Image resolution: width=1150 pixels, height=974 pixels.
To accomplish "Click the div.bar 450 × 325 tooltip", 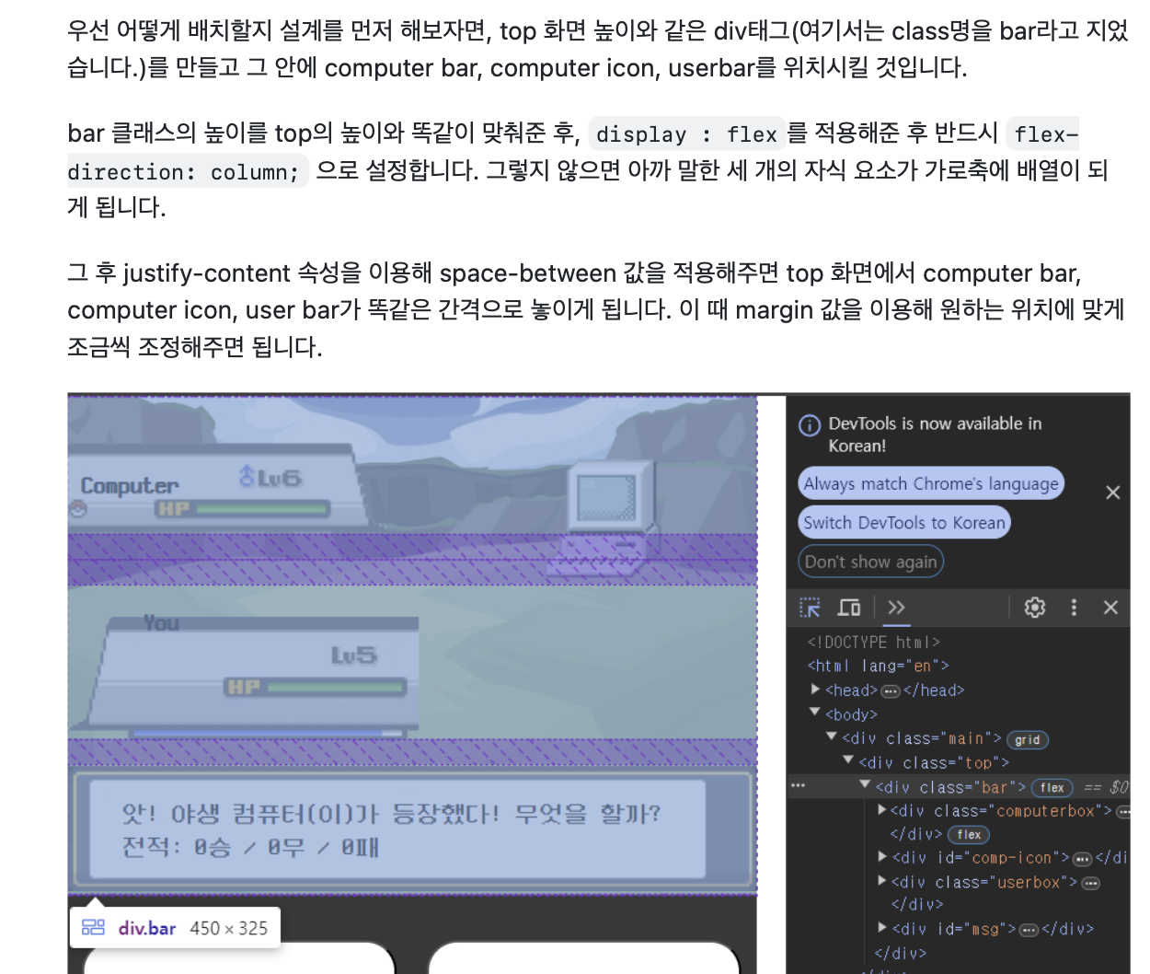I will (175, 928).
